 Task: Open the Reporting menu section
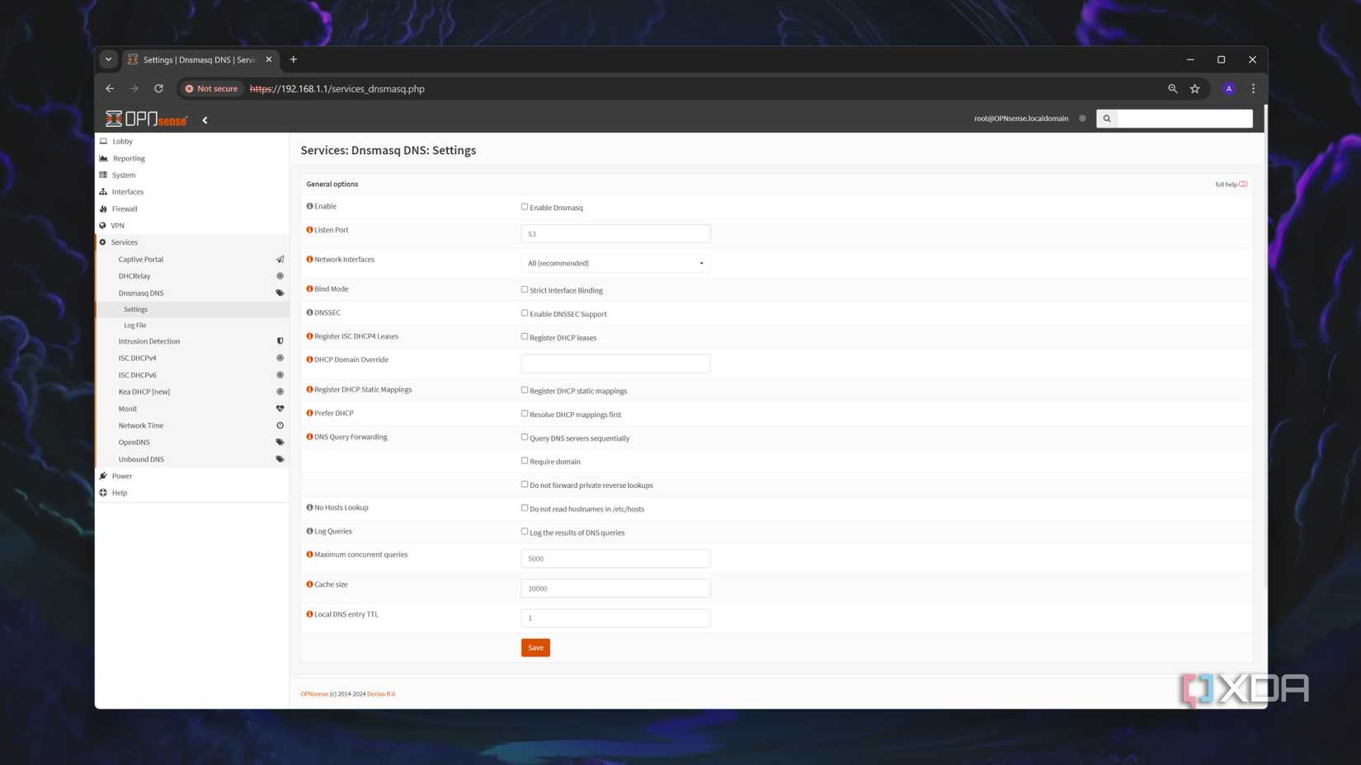coord(129,157)
